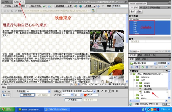Select the zoom magnifier tool
172x112 pixels.
pyautogui.click(x=79, y=84)
